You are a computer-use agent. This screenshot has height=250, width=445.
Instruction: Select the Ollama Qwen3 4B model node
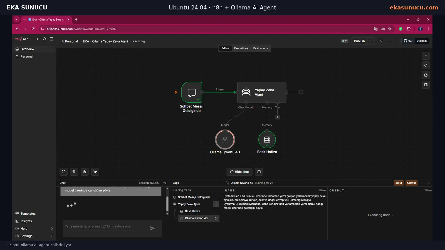pos(225,139)
